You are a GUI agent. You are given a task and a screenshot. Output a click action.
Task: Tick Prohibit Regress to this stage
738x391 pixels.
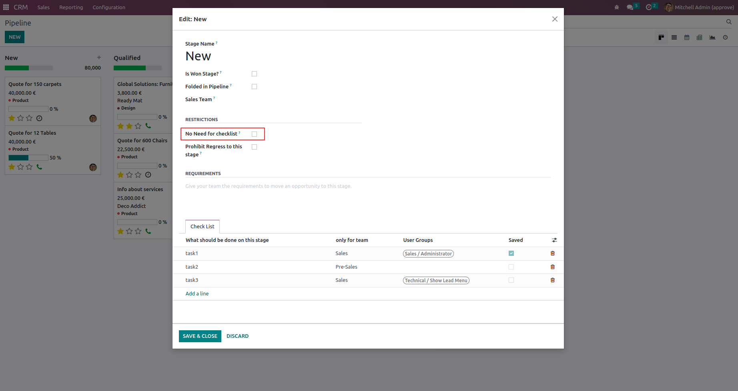tap(254, 147)
